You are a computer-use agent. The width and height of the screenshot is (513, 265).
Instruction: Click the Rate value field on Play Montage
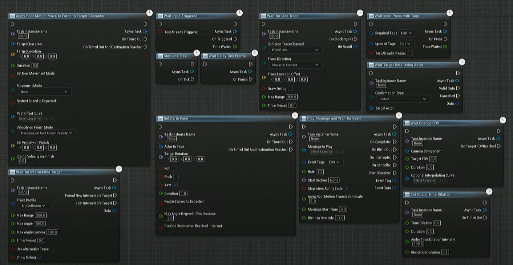(x=320, y=172)
